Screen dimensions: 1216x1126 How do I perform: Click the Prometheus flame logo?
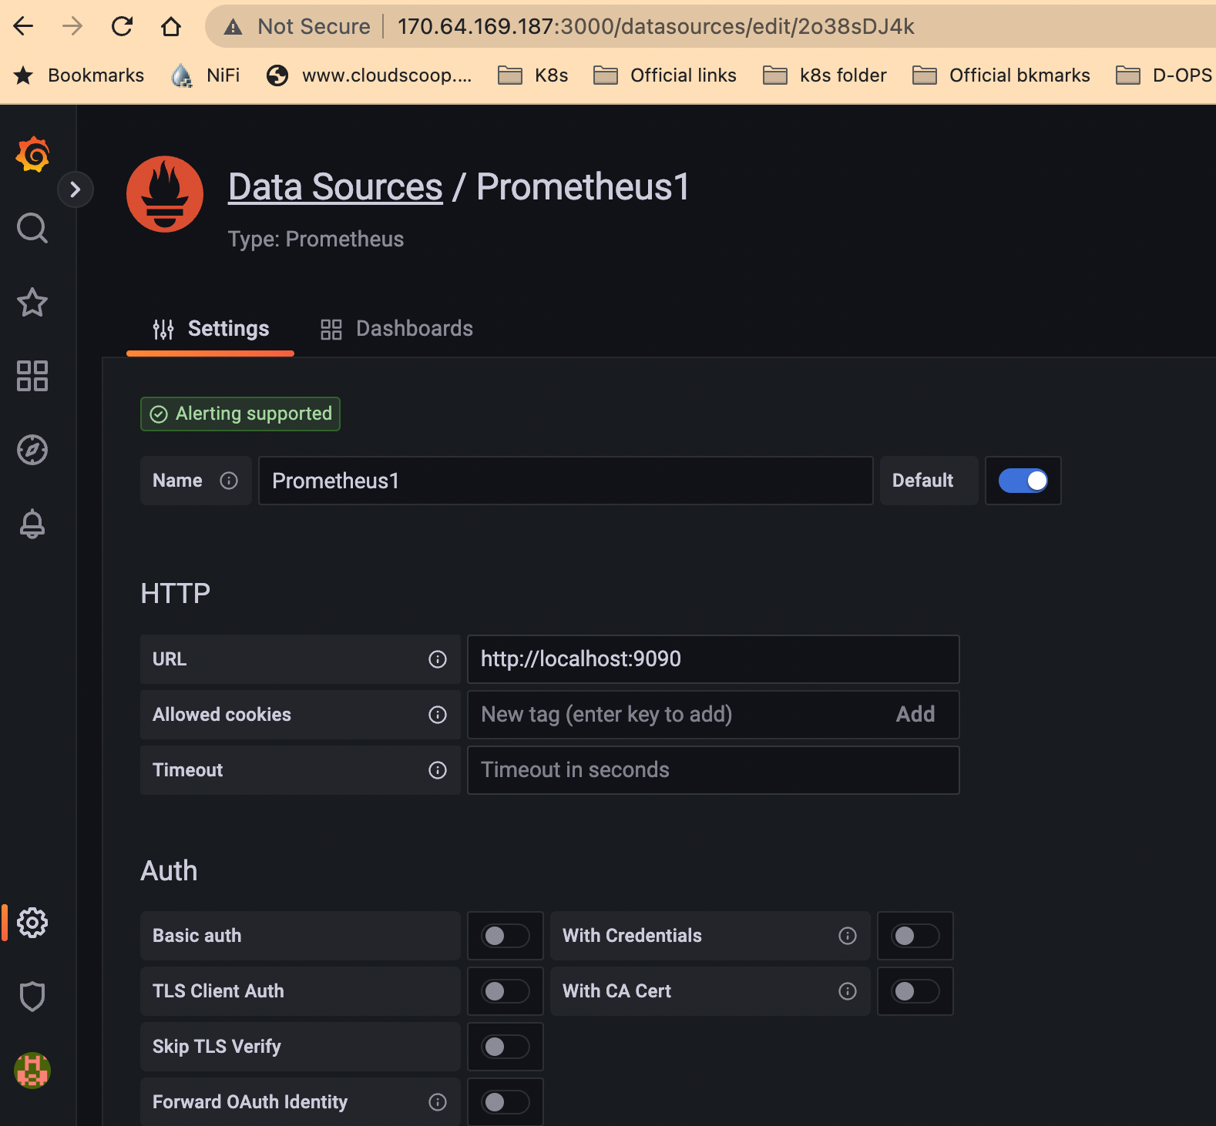pos(165,194)
